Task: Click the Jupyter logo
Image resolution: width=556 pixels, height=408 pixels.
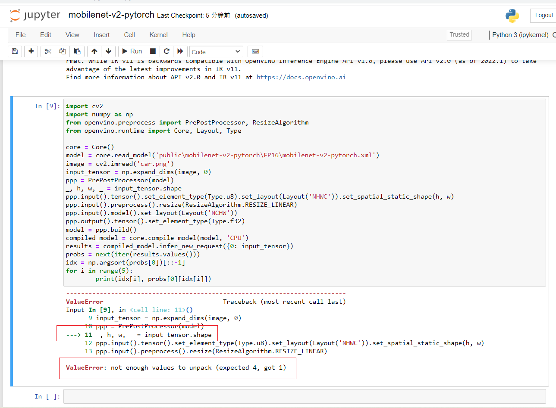Action: coord(35,16)
